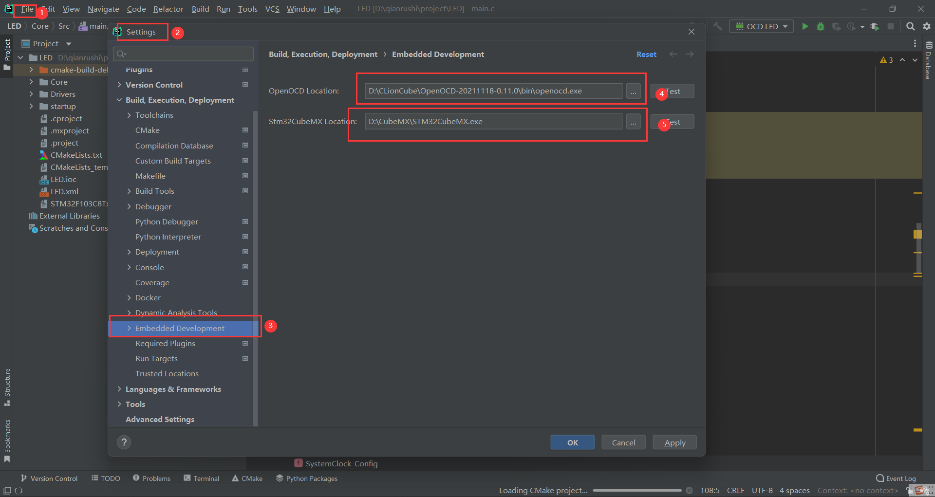Screen dimensions: 935x497
Task: Click the forward arrow in Settings header
Action: (x=690, y=54)
